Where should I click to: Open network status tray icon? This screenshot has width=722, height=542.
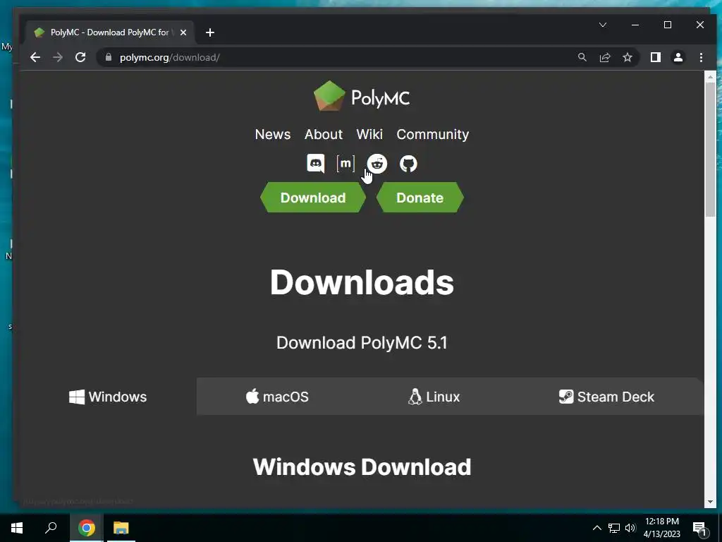pyautogui.click(x=614, y=528)
